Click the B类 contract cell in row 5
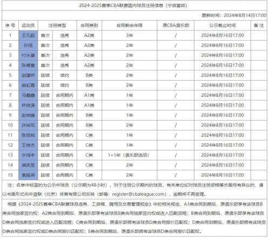 [89, 75]
